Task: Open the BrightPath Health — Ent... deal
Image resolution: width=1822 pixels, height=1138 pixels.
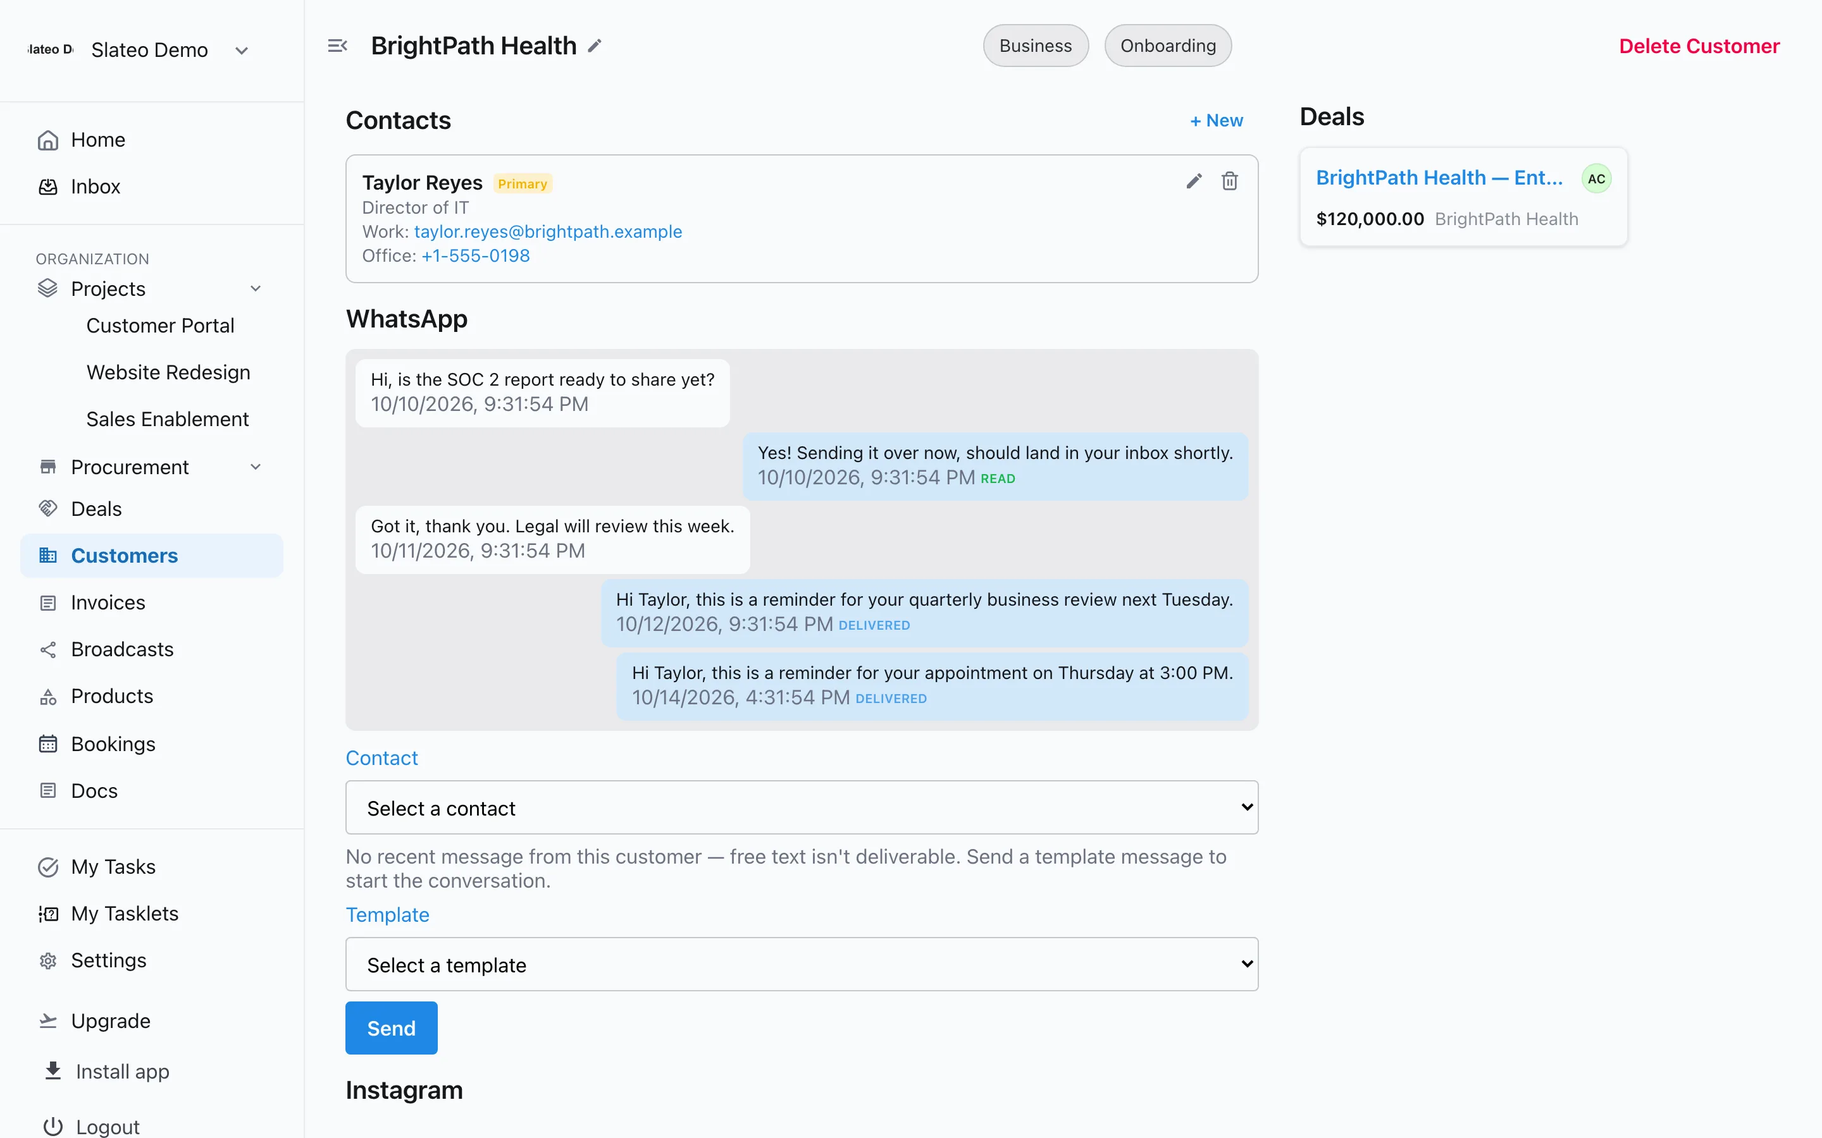Action: point(1439,178)
